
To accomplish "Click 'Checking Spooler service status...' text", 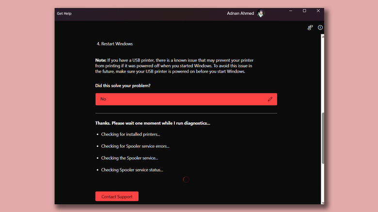I will tap(132, 170).
